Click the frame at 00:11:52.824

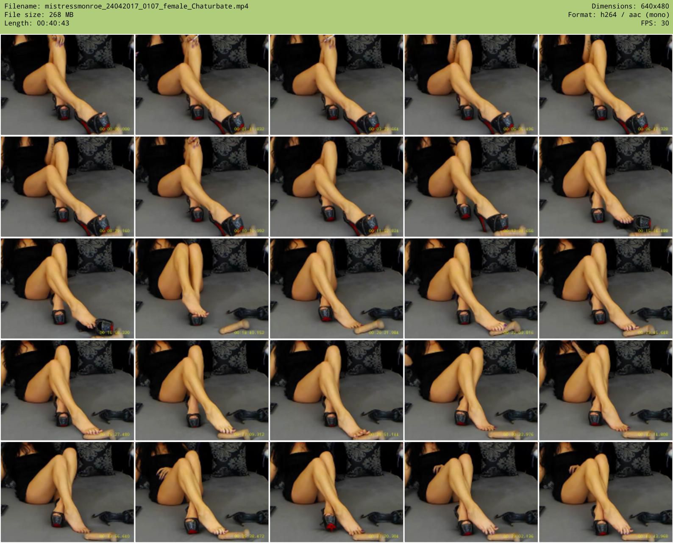[x=336, y=187]
